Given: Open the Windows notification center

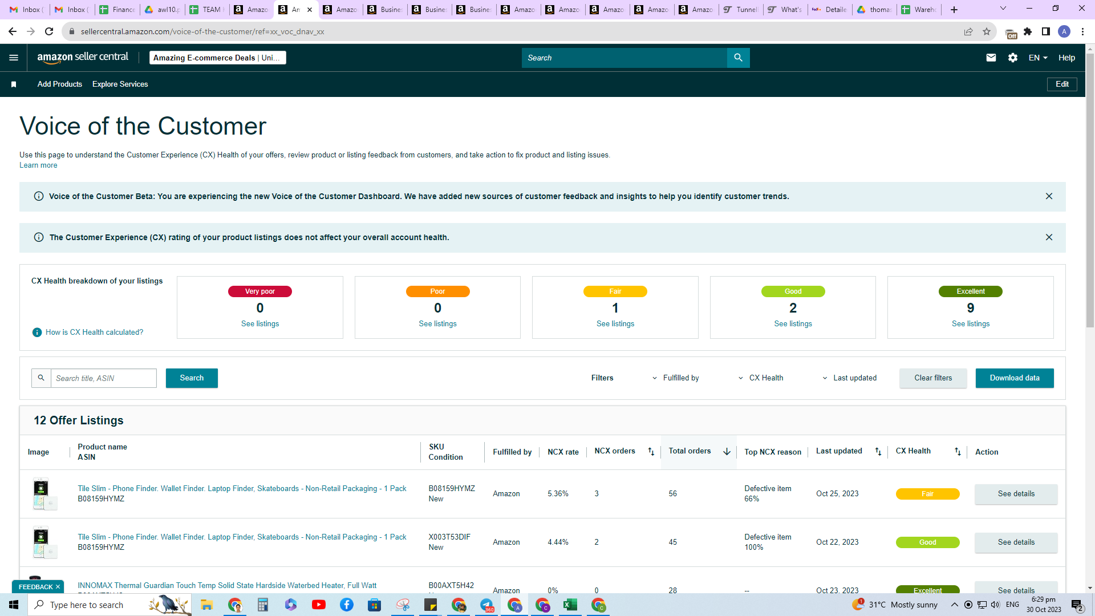Looking at the screenshot, I should pos(1077,605).
